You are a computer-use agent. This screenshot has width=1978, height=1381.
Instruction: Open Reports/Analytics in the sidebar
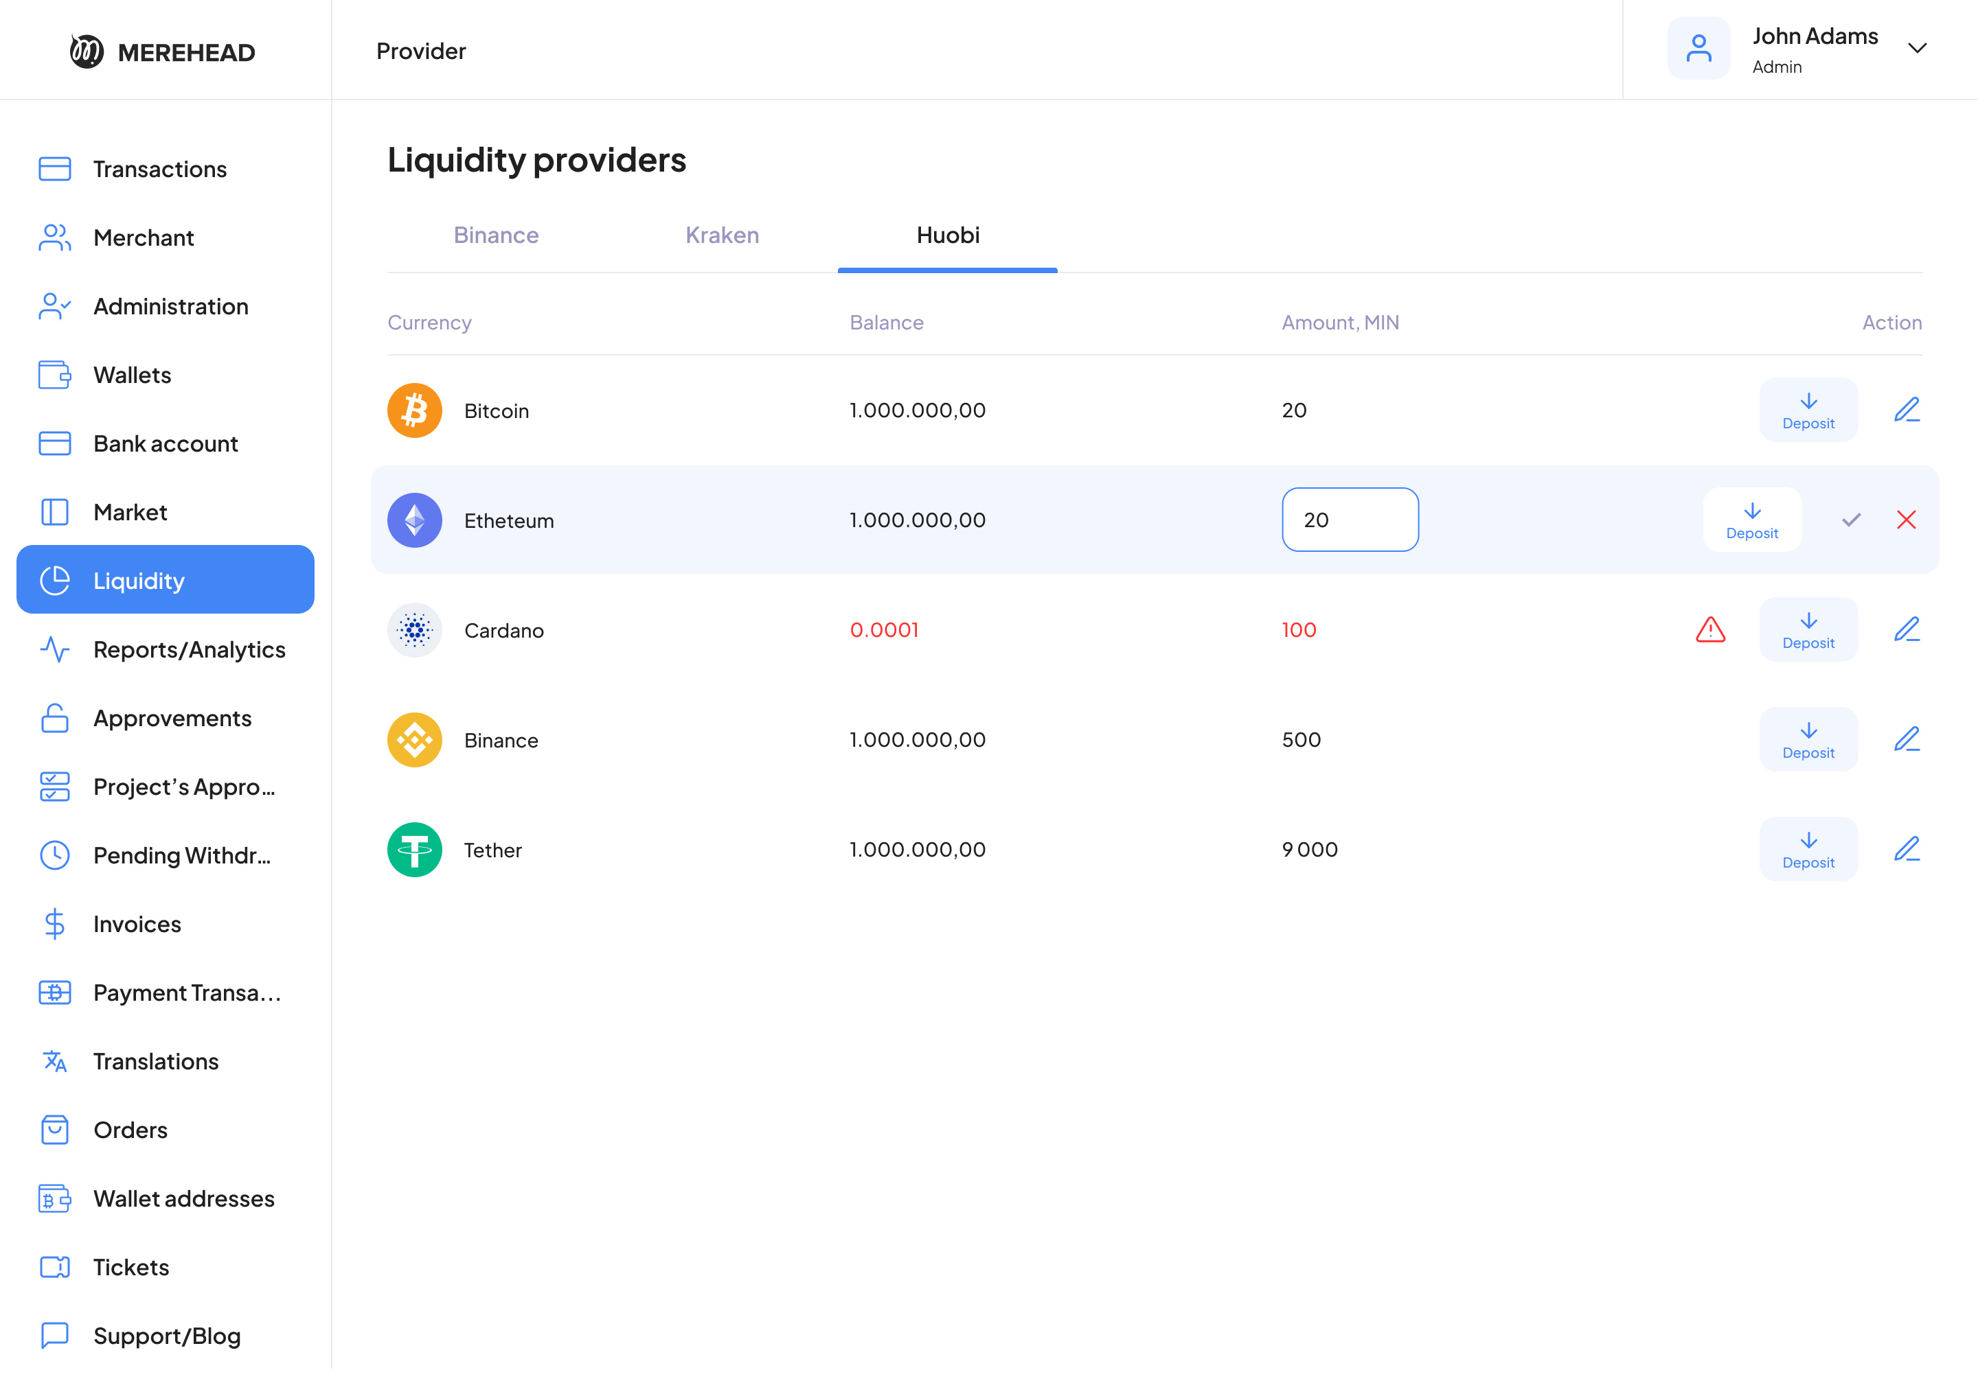[190, 649]
